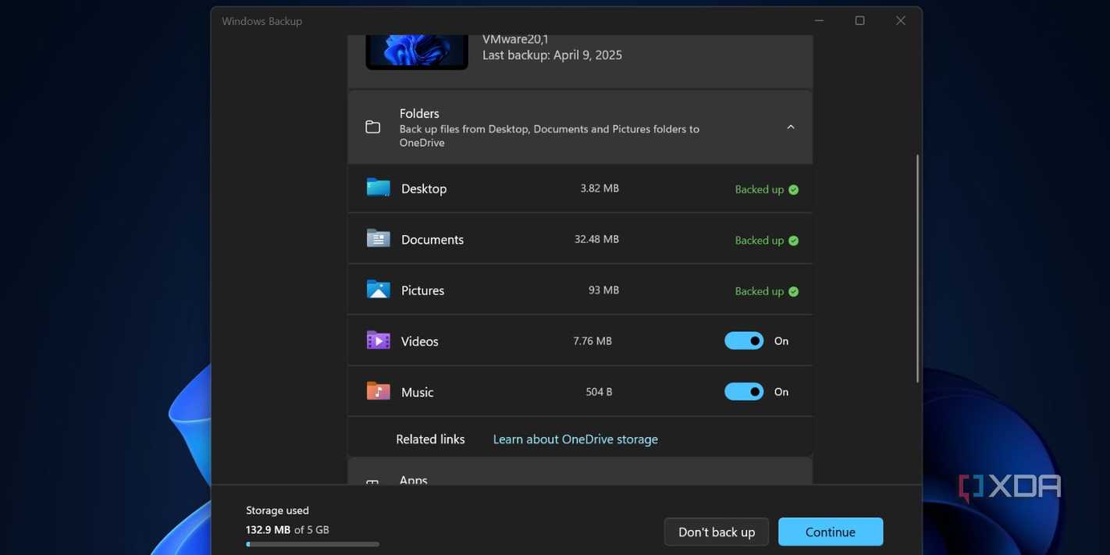Viewport: 1110px width, 555px height.
Task: Click the Documents backed up green checkmark
Action: pyautogui.click(x=793, y=240)
